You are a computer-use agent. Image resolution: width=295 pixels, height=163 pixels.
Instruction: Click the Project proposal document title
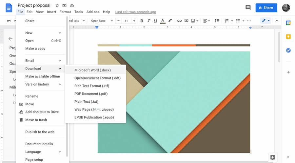click(x=34, y=5)
